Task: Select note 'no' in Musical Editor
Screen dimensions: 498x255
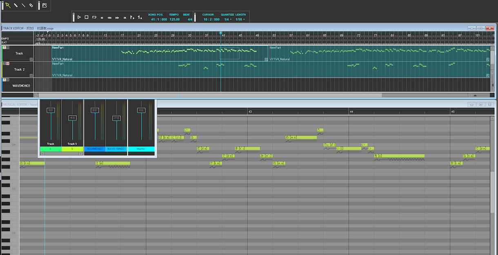Action: point(32,163)
